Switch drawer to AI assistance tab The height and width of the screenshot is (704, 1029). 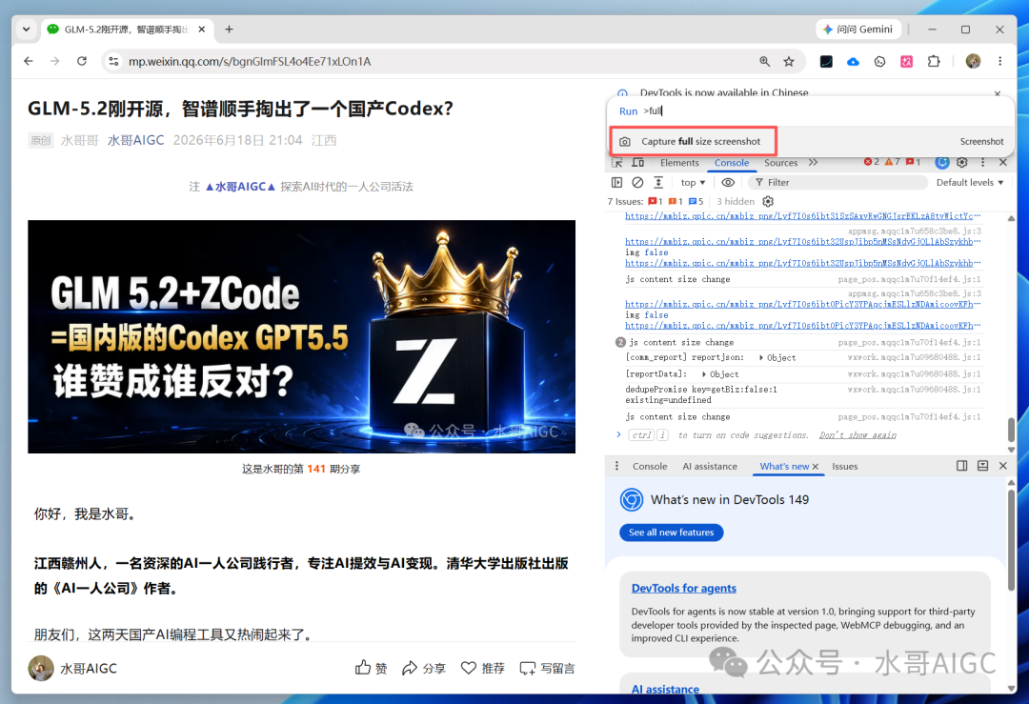[710, 467]
